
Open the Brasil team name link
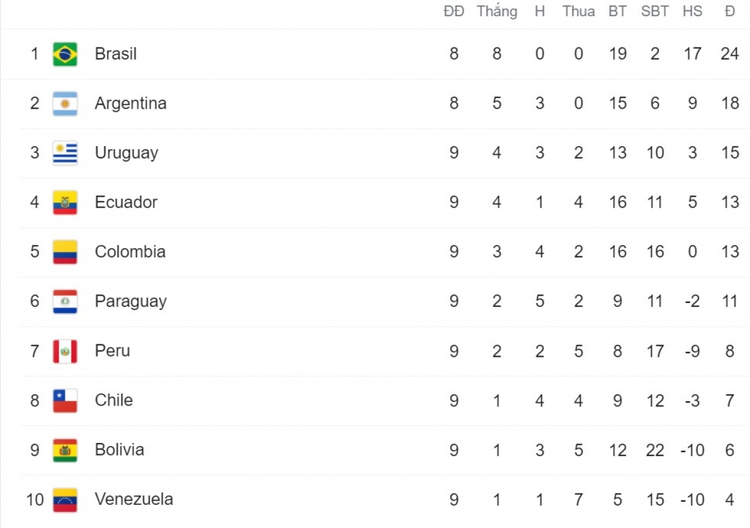point(116,54)
